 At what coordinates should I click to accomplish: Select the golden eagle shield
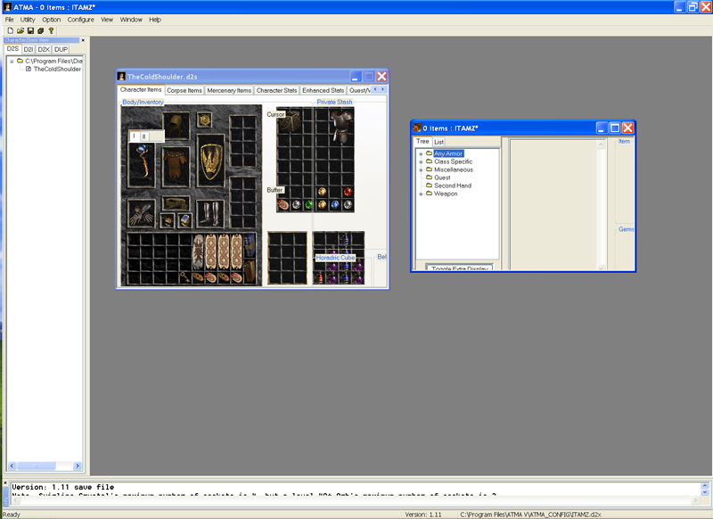(211, 161)
